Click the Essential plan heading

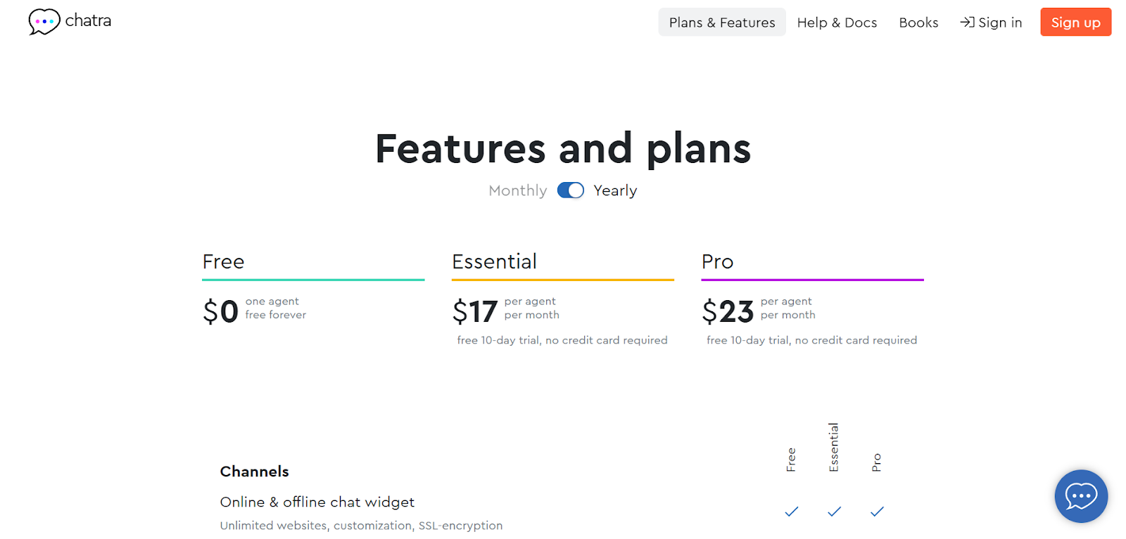coord(494,261)
